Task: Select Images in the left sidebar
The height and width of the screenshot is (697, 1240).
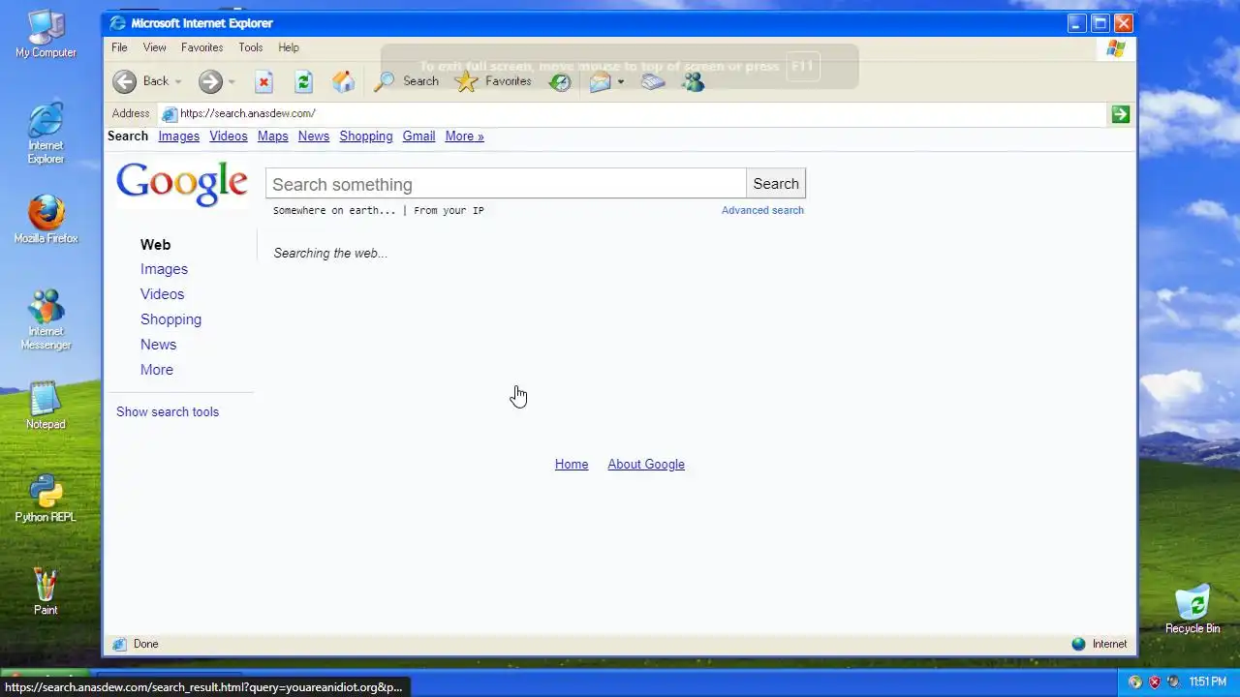Action: click(164, 269)
